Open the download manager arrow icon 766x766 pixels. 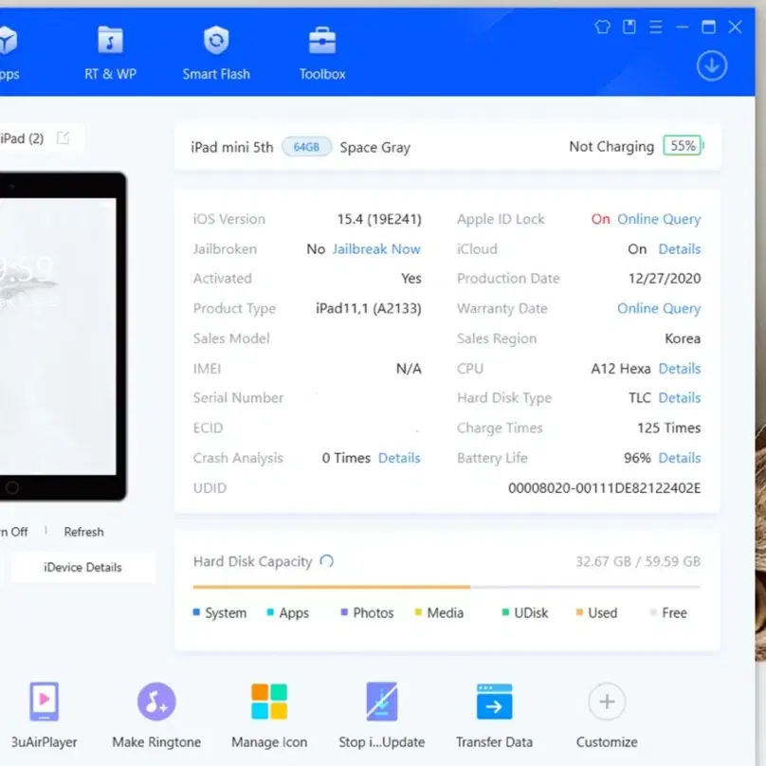coord(712,66)
